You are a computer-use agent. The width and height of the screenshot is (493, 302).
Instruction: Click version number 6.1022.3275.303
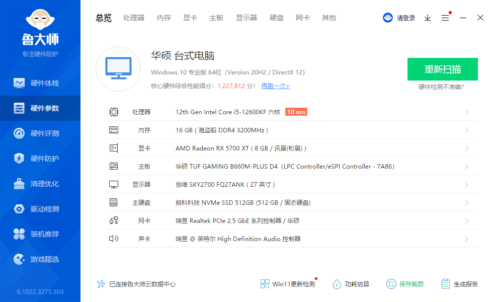pyautogui.click(x=40, y=291)
